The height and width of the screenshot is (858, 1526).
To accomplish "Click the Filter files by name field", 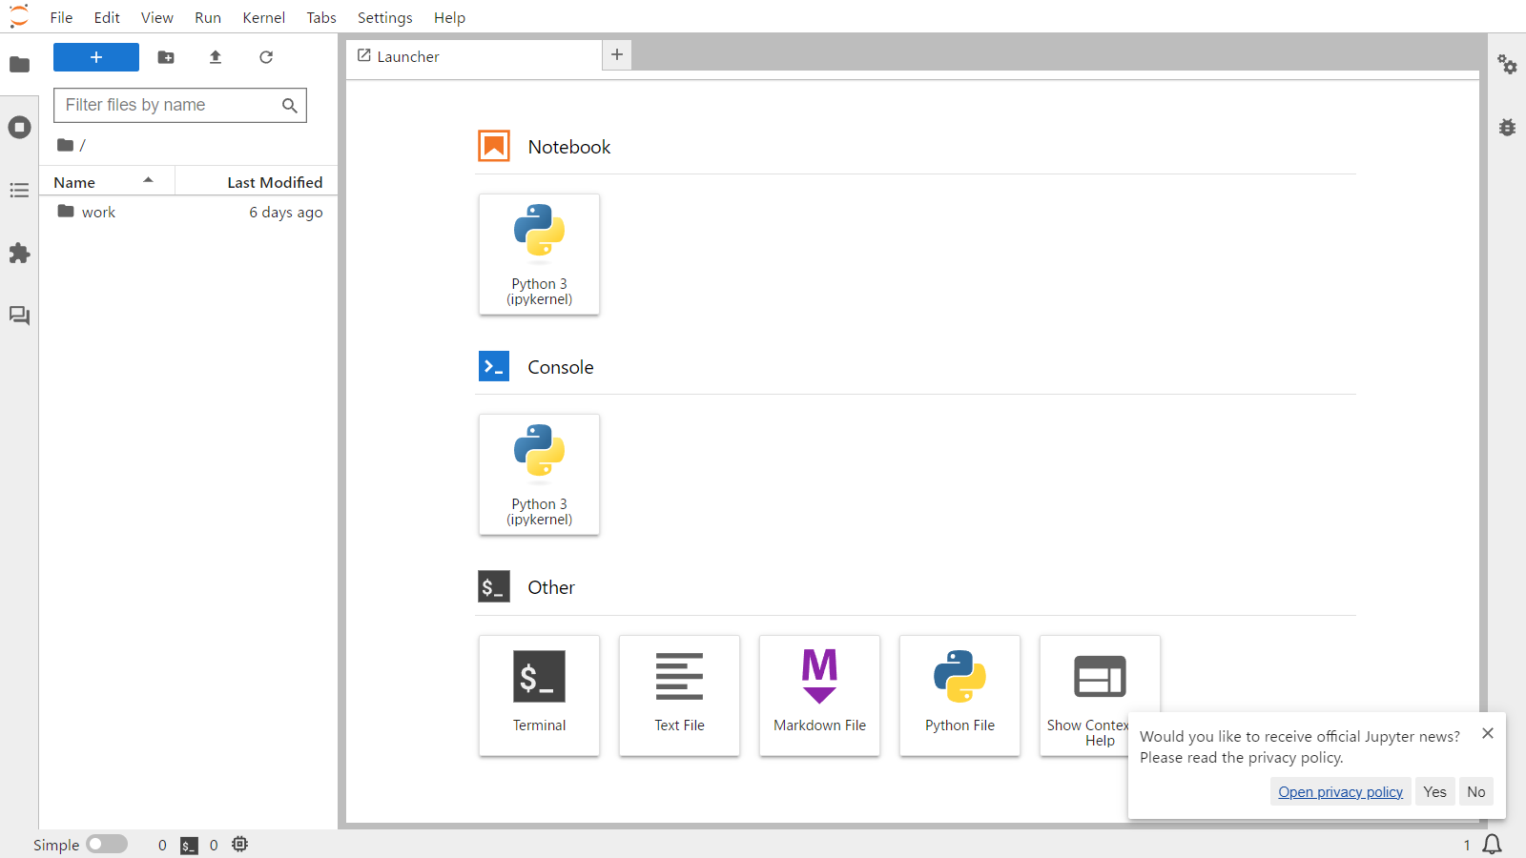I will point(170,105).
